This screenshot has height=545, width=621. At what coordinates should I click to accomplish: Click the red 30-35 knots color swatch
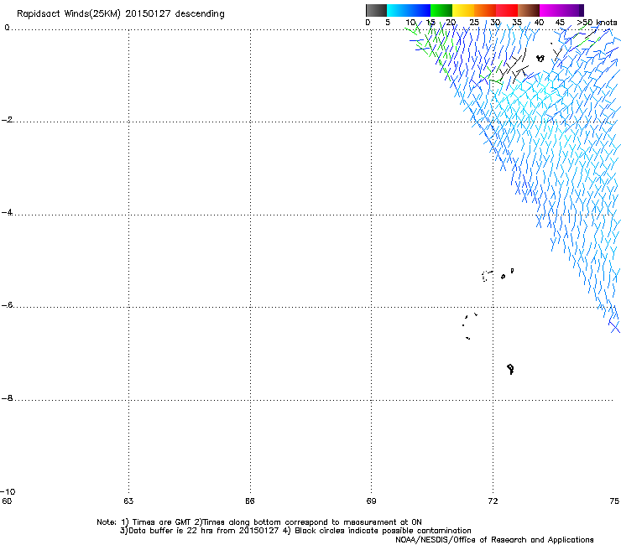507,10
